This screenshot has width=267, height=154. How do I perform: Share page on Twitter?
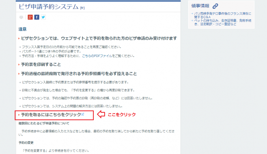click(x=43, y=17)
